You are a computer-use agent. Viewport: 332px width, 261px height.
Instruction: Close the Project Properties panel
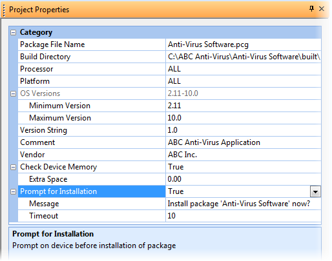tap(322, 9)
